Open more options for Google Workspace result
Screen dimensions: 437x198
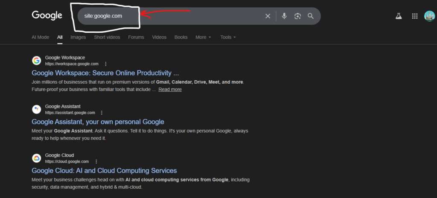coord(106,64)
